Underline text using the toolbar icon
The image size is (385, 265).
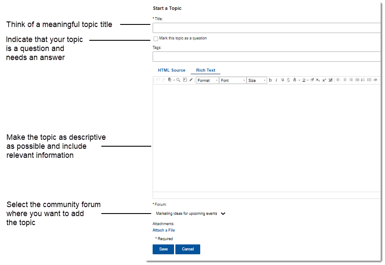[x=282, y=80]
